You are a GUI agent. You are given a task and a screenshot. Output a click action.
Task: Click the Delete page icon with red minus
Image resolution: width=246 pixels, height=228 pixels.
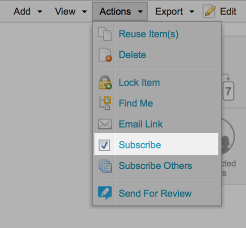coord(105,55)
